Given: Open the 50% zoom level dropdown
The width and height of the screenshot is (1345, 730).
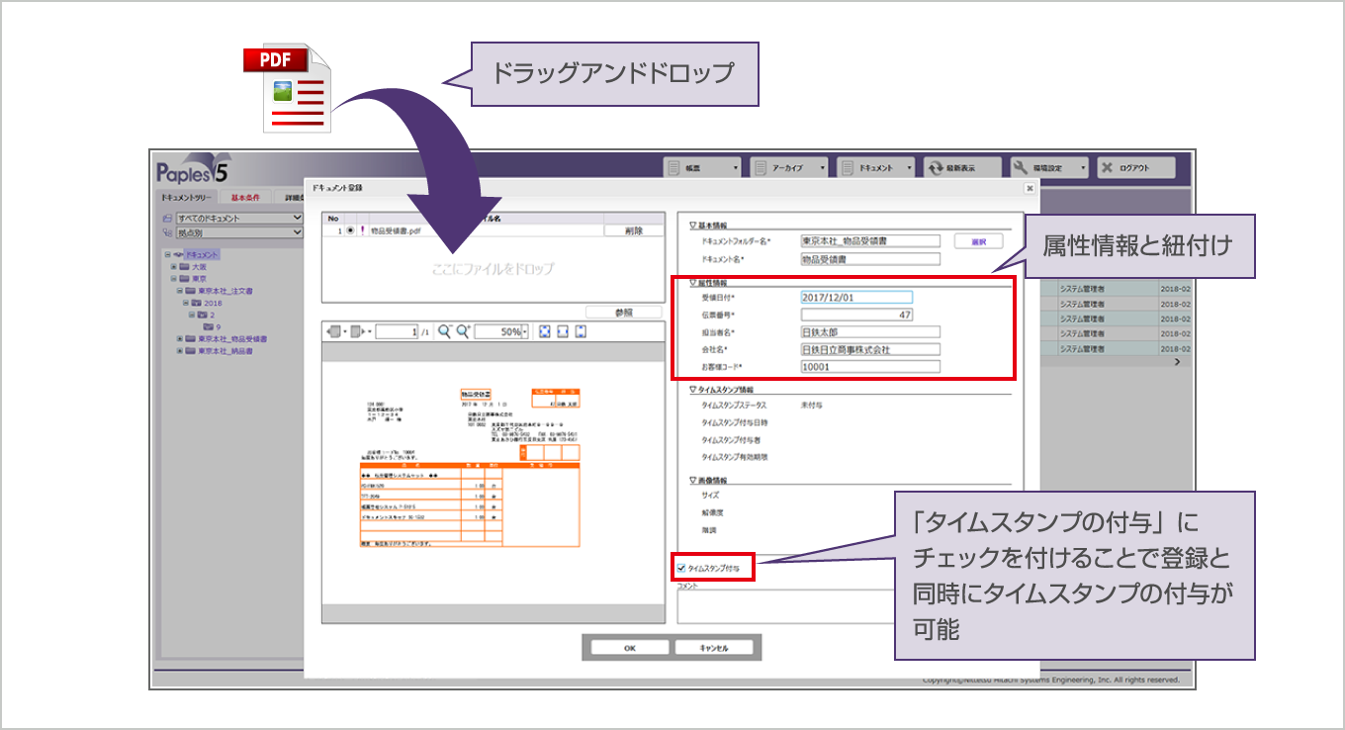Looking at the screenshot, I should (x=524, y=332).
